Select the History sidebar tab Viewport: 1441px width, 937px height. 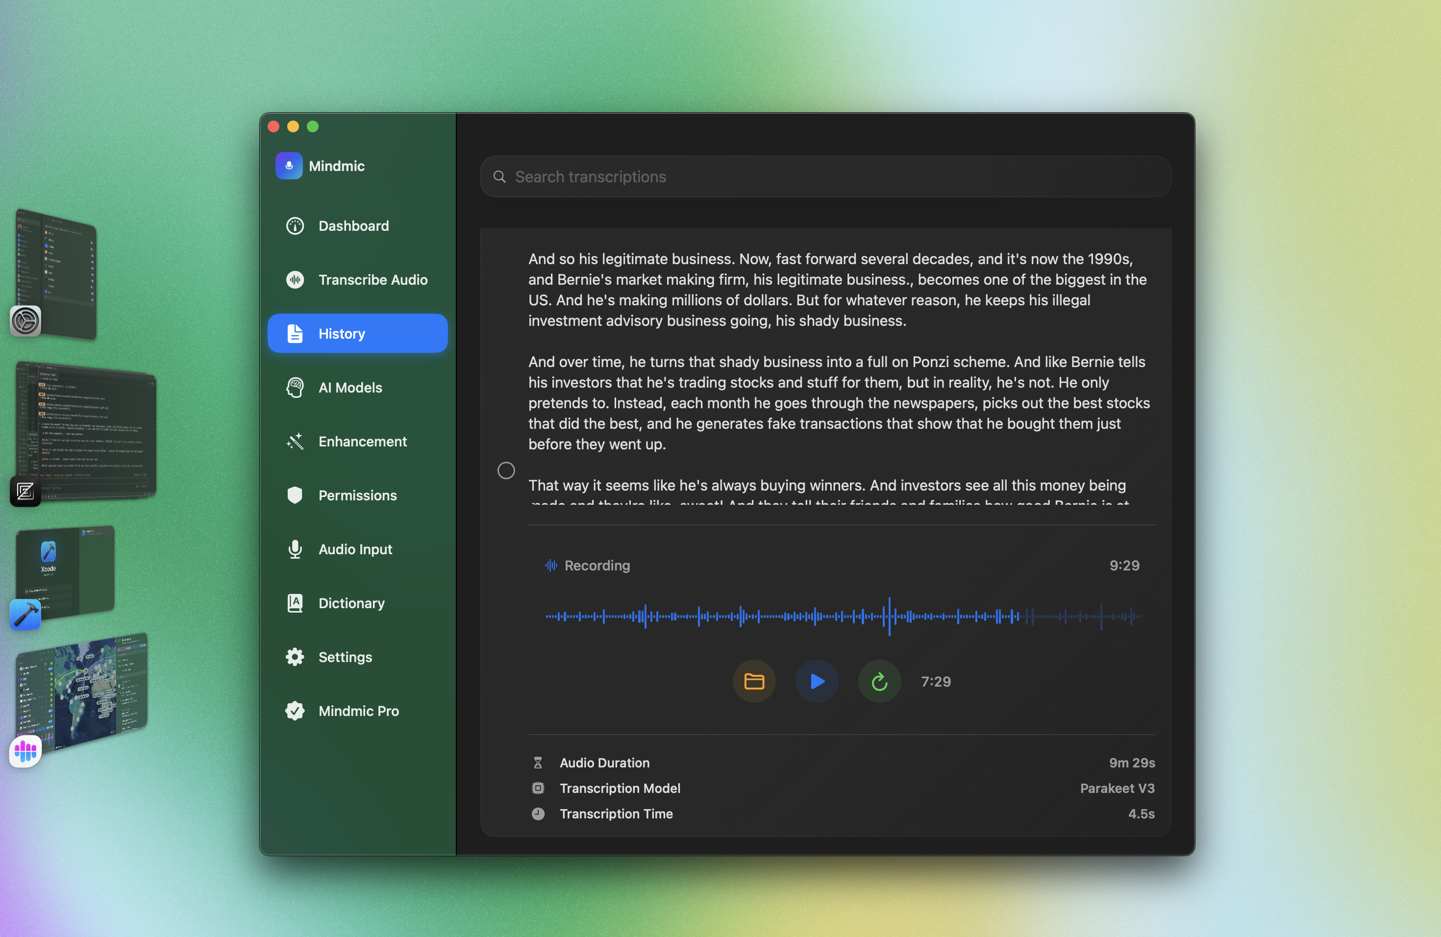point(357,334)
